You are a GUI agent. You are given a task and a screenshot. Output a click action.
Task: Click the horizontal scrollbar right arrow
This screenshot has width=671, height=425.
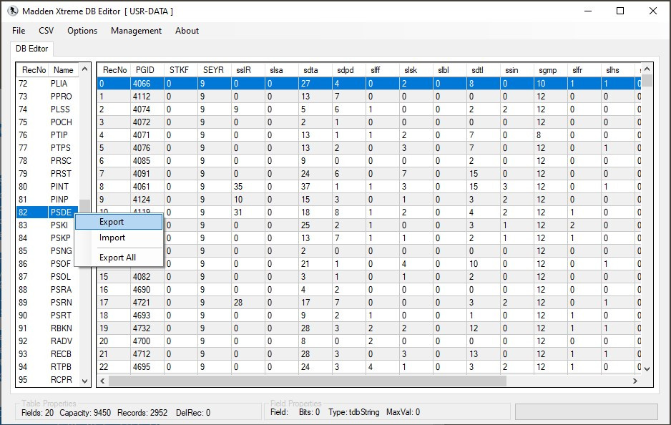tap(635, 381)
